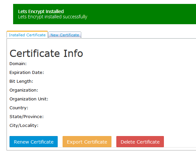This screenshot has height=156, width=196.
Task: Select the Installed Certificate tab
Action: 27,35
